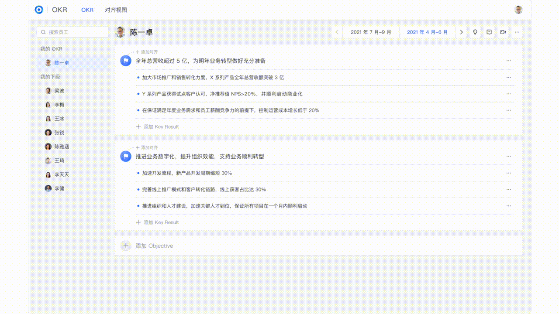
Task: Click the OKR app logo icon
Action: pyautogui.click(x=39, y=10)
